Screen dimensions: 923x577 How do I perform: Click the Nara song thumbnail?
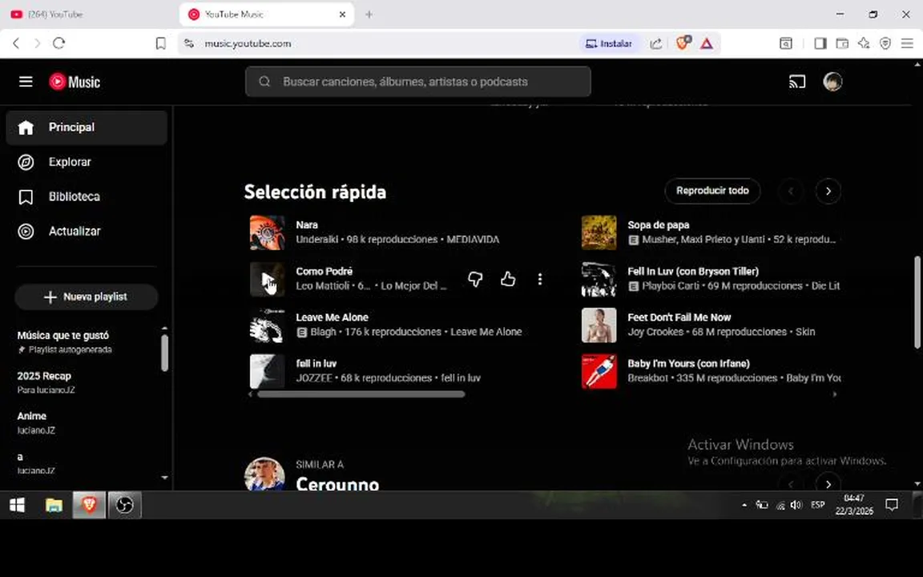[268, 232]
